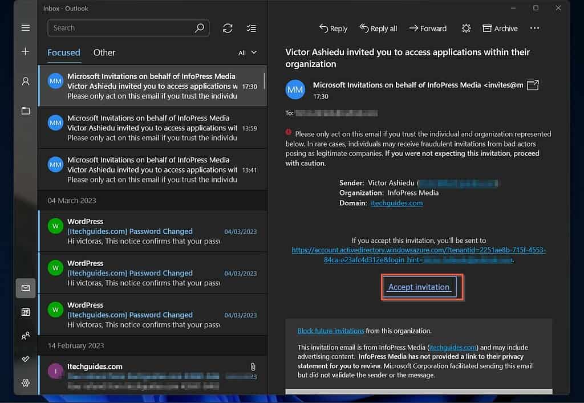Show the folders list icon
The height and width of the screenshot is (403, 584).
click(x=25, y=111)
